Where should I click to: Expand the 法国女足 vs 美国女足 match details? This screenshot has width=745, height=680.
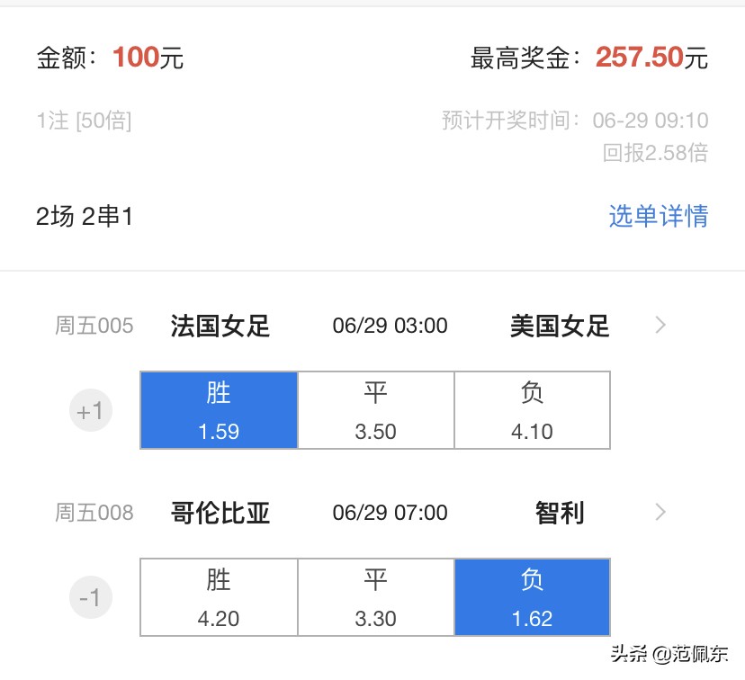click(660, 326)
